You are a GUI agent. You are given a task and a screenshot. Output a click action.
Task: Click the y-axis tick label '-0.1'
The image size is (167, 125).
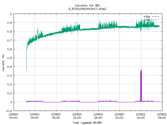pyautogui.click(x=9, y=111)
